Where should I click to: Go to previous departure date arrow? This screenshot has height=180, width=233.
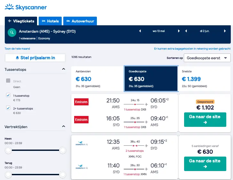(140, 31)
